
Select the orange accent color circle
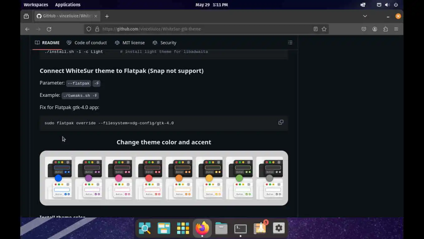179,178
